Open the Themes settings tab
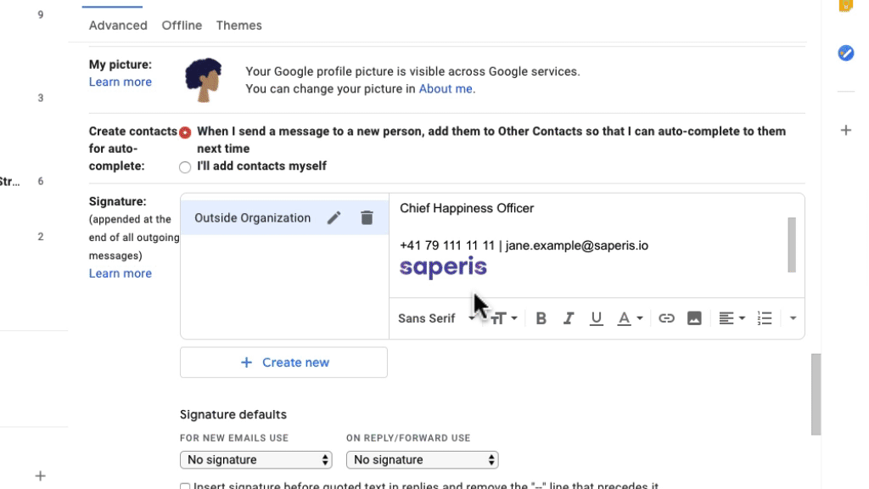Screen dimensions: 869x489 (x=238, y=25)
